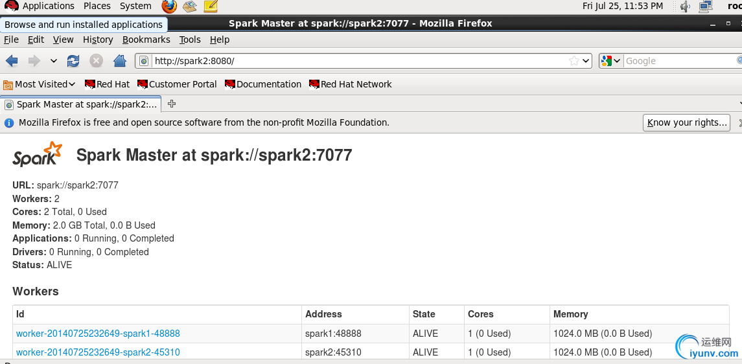Click the Stop loading button
This screenshot has width=742, height=364.
click(x=97, y=60)
